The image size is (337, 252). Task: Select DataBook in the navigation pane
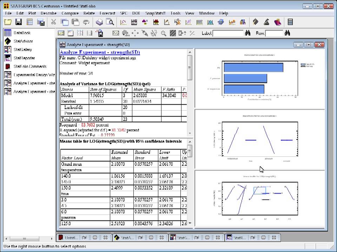(22, 33)
